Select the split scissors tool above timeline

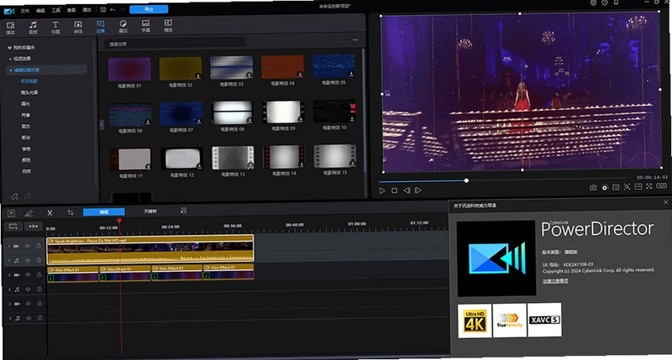50,213
